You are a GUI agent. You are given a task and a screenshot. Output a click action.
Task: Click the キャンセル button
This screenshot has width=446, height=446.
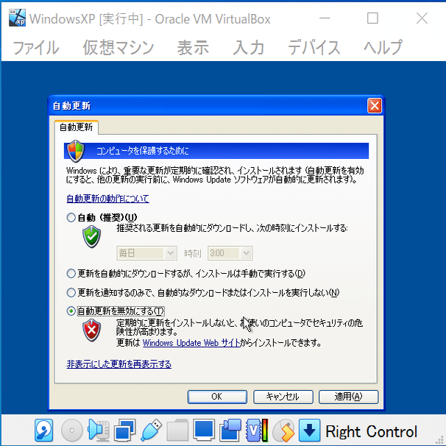click(283, 397)
